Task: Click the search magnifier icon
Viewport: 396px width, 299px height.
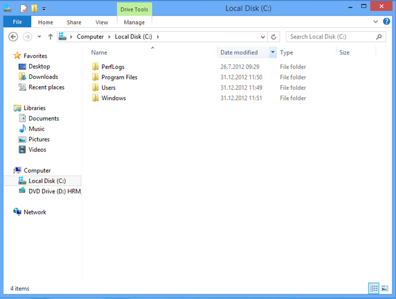Action: pyautogui.click(x=379, y=37)
